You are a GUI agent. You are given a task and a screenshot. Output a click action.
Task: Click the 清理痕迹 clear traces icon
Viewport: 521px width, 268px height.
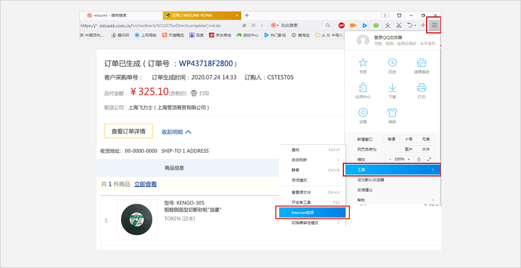421,63
